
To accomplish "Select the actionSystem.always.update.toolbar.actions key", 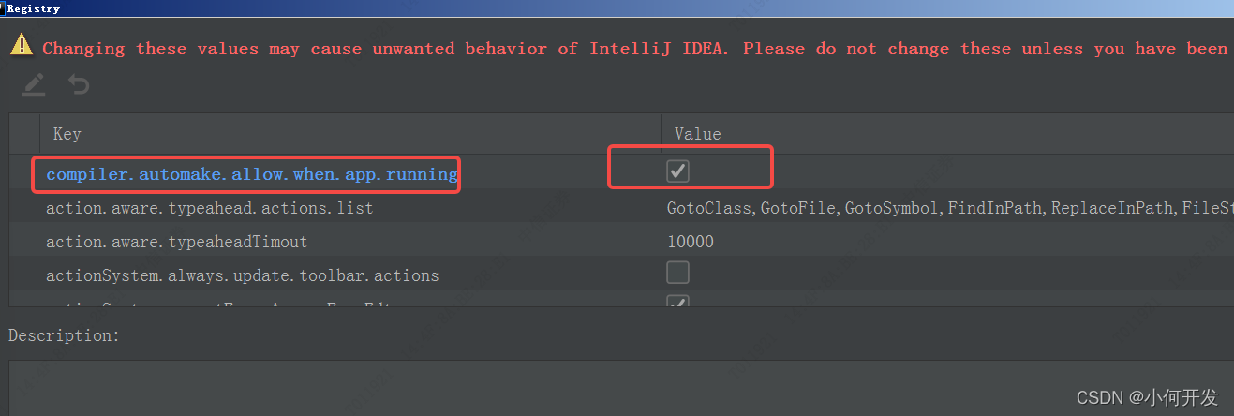I will pos(242,275).
